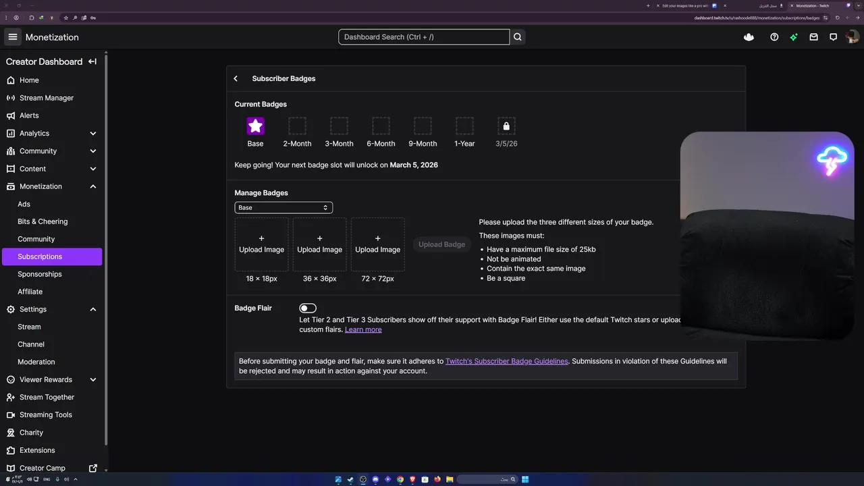Select the empty 3-Month badge slot

coord(339,126)
